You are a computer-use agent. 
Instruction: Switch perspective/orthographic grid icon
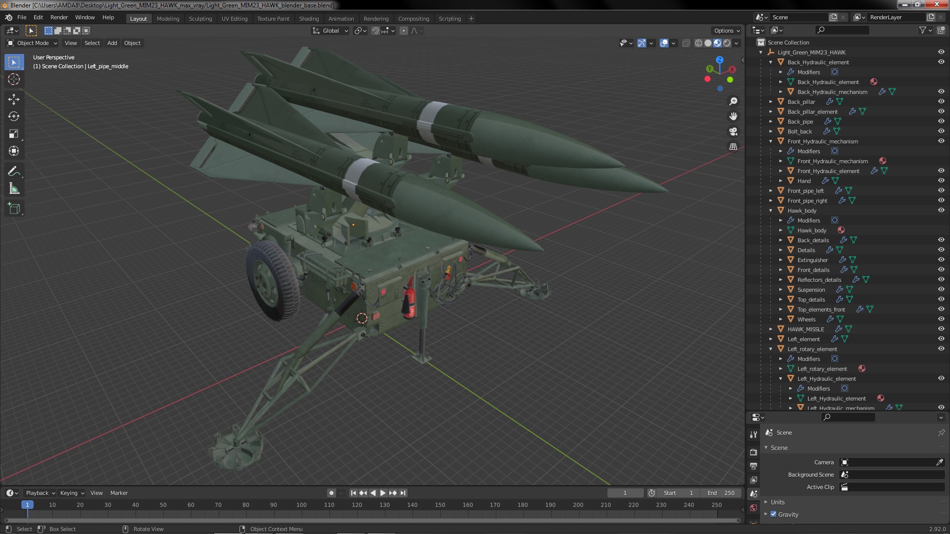coord(733,147)
